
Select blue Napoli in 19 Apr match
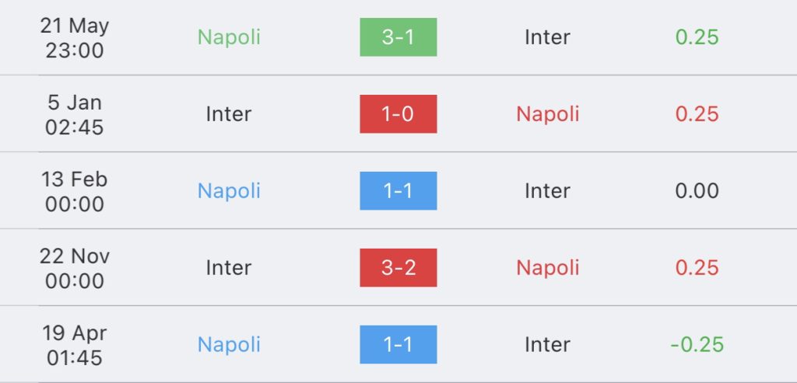pyautogui.click(x=229, y=345)
